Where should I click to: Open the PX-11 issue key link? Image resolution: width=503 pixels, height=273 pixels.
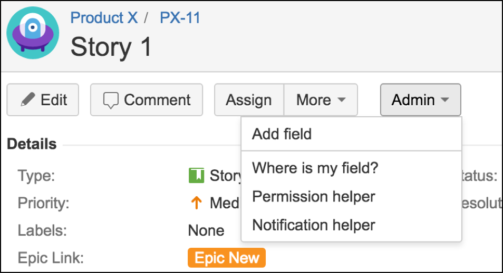pos(180,17)
